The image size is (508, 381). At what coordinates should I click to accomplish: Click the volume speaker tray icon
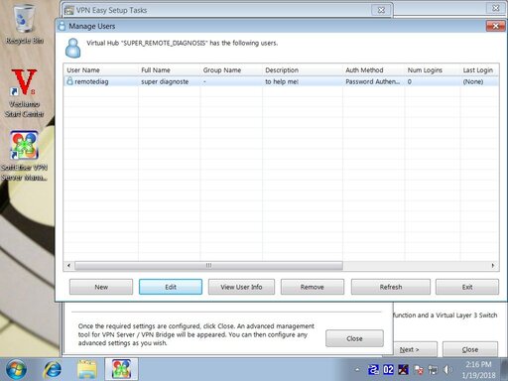[x=447, y=369]
